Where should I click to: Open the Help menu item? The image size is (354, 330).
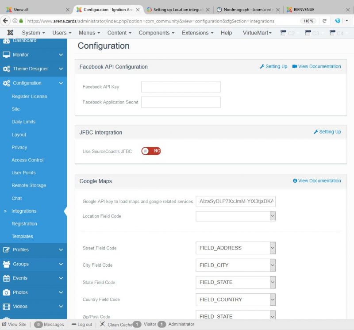pyautogui.click(x=226, y=33)
